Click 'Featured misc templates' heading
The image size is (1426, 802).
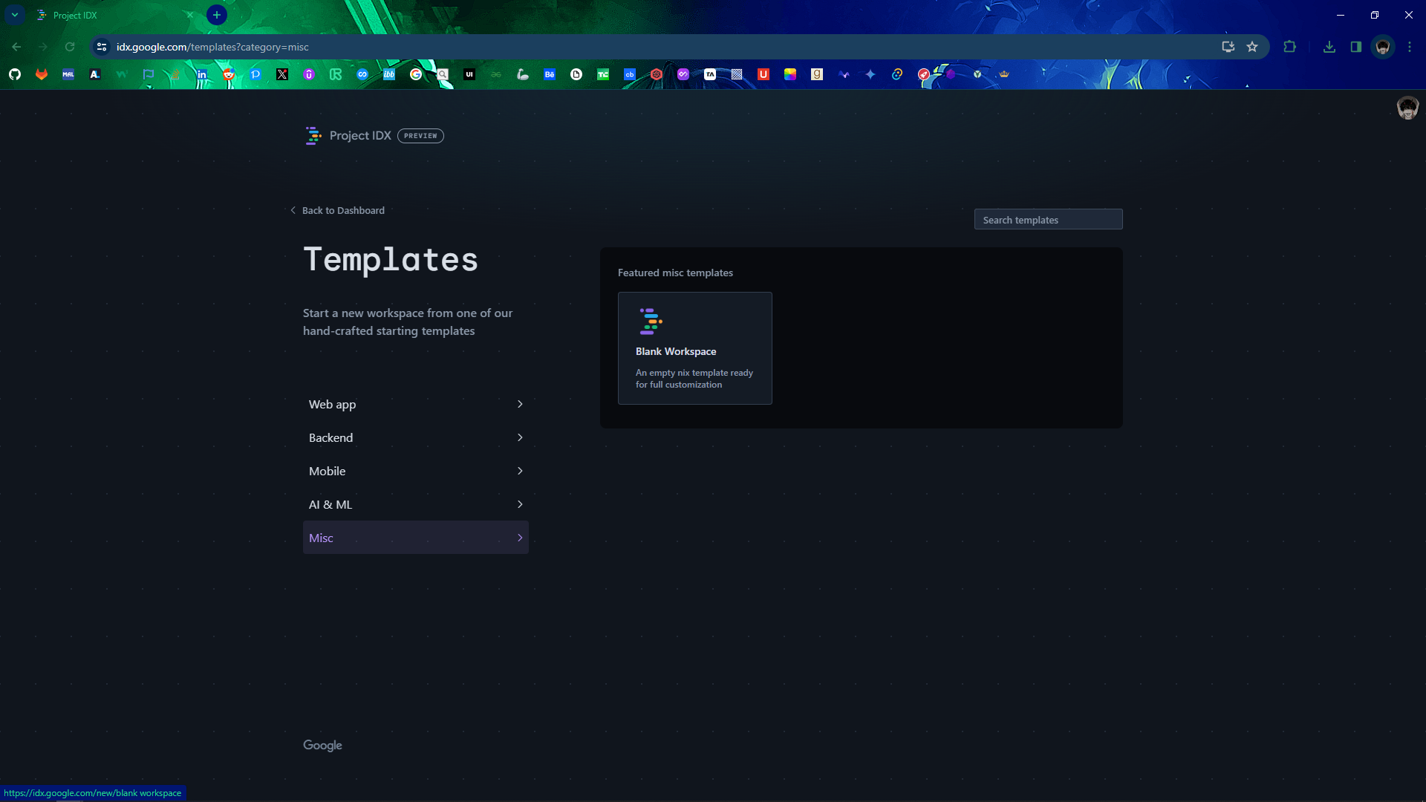pyautogui.click(x=675, y=273)
